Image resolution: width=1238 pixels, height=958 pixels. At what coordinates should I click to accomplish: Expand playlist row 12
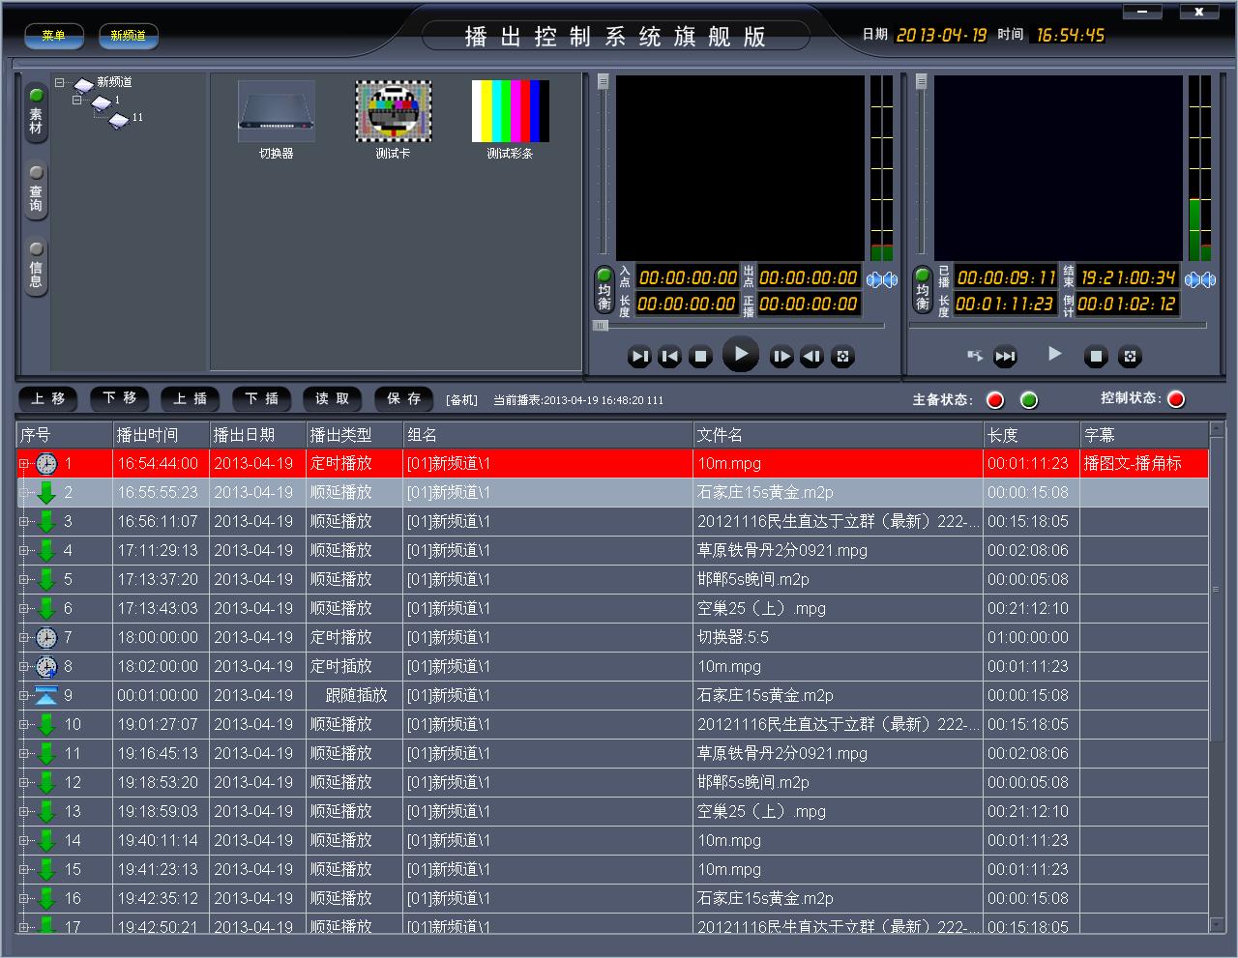[24, 783]
